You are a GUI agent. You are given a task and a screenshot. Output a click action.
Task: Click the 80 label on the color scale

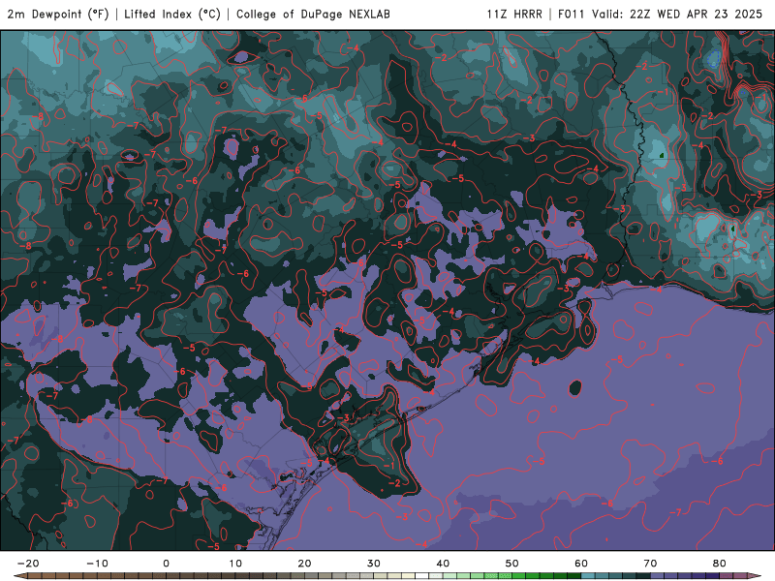(x=720, y=564)
